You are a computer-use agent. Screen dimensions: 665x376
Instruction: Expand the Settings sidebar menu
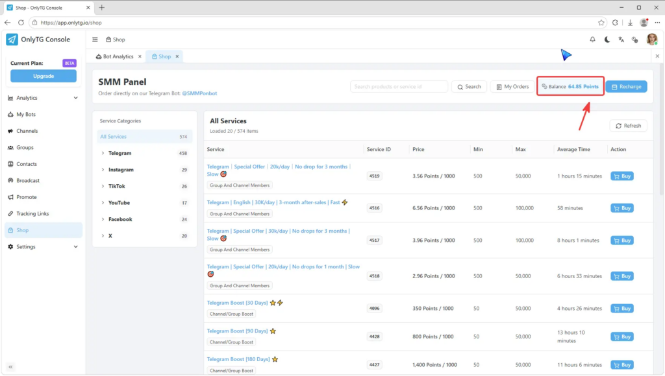pyautogui.click(x=44, y=246)
